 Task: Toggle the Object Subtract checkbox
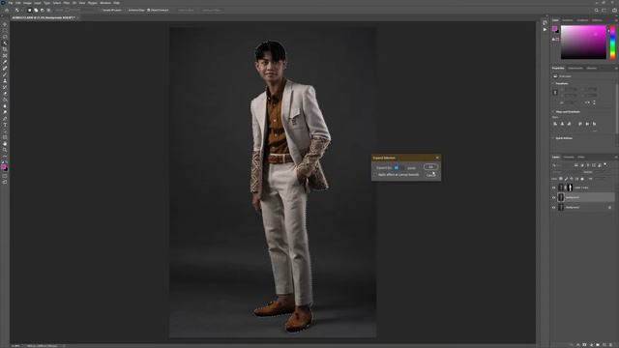tap(148, 10)
